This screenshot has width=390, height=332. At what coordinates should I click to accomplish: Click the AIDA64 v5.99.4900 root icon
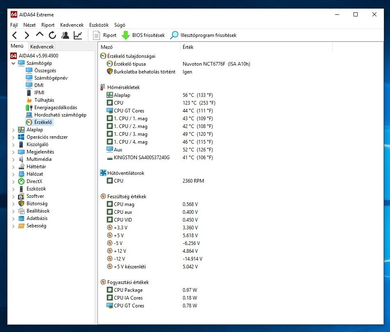[x=14, y=55]
